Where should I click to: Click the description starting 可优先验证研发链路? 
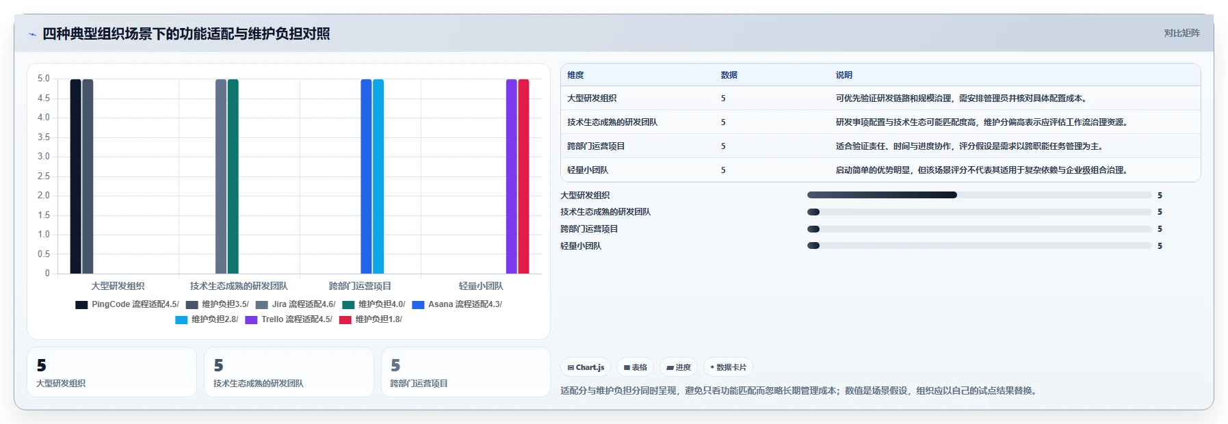[x=963, y=98]
